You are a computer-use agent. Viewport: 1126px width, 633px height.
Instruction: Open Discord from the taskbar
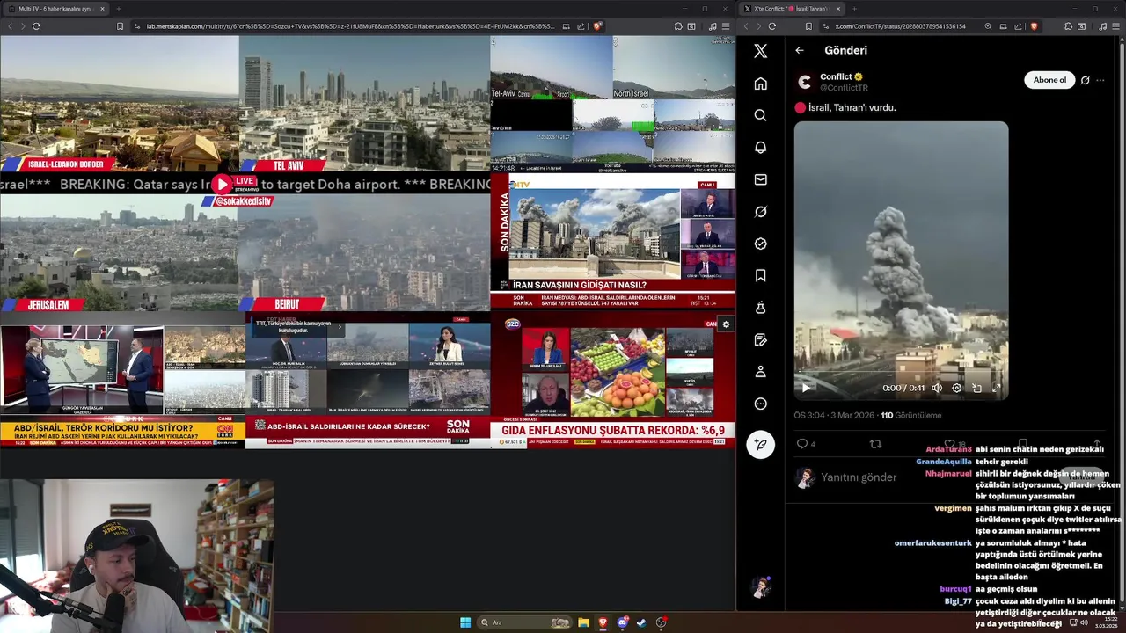[x=623, y=622]
